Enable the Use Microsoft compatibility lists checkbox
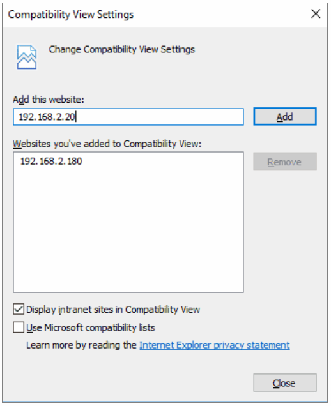The height and width of the screenshot is (406, 331). [19, 327]
